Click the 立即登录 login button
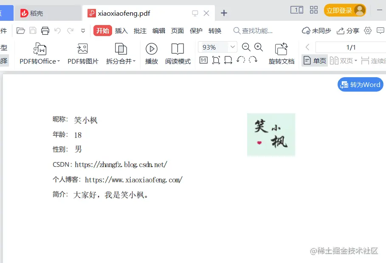Image resolution: width=386 pixels, height=263 pixels. click(345, 10)
